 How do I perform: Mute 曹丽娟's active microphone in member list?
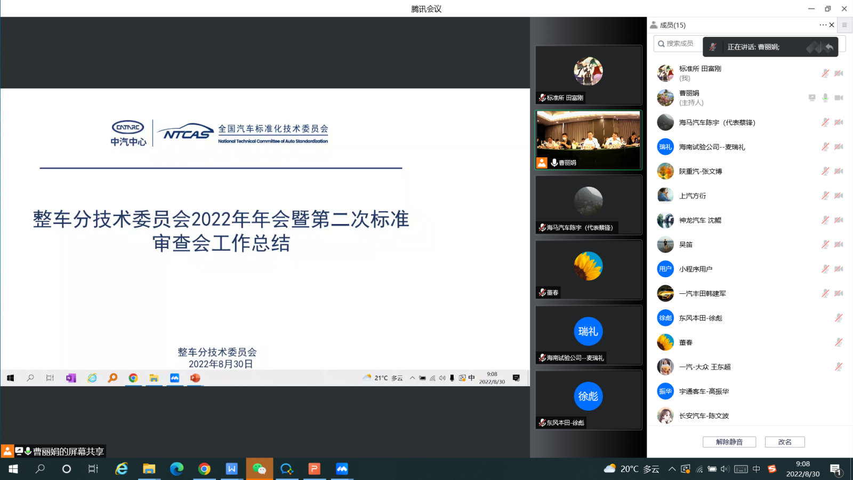point(824,98)
